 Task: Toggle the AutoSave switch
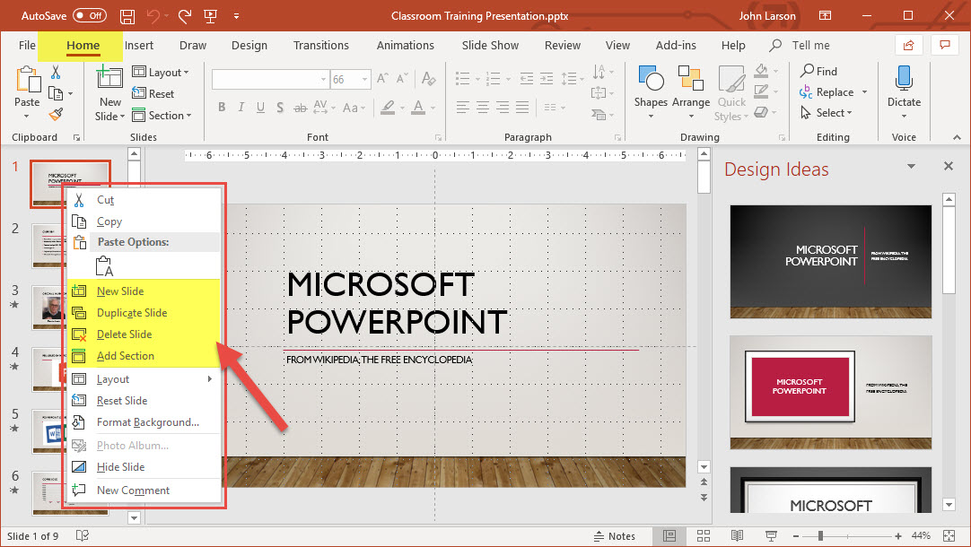click(89, 16)
